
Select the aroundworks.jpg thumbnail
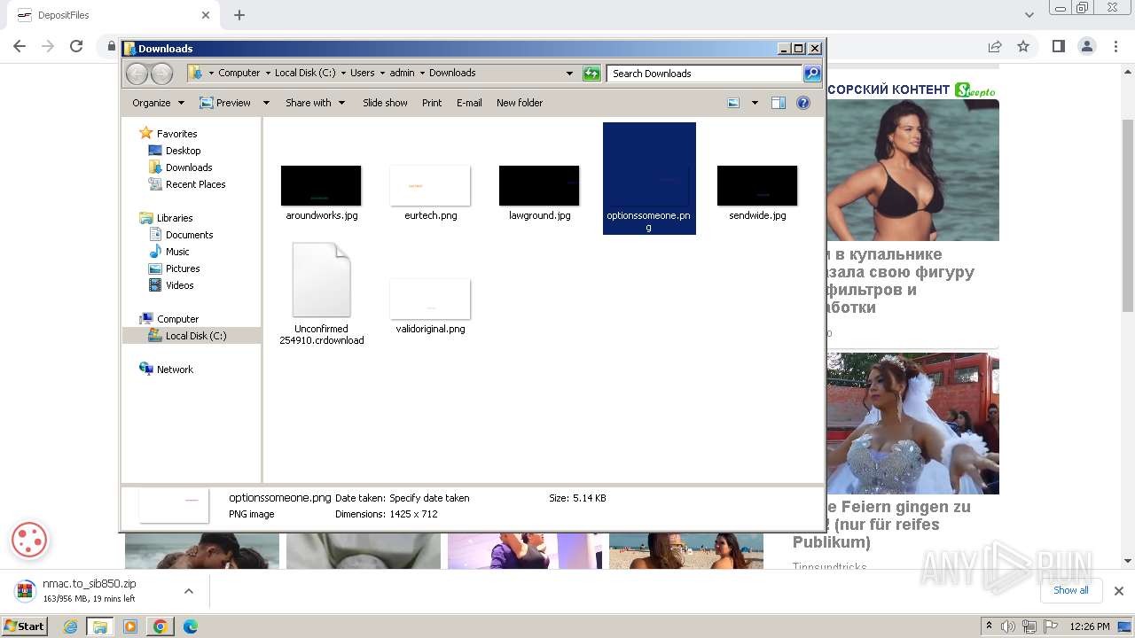[321, 186]
